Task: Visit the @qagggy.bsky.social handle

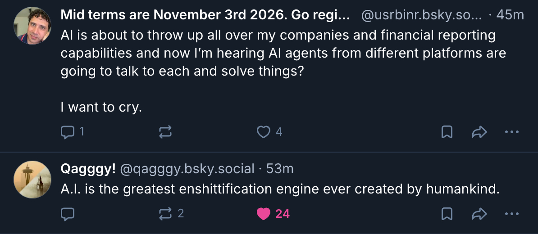Action: pos(187,169)
